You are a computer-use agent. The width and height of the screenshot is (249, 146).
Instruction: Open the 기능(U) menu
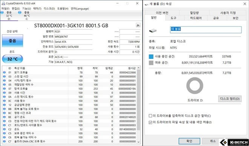26,9
